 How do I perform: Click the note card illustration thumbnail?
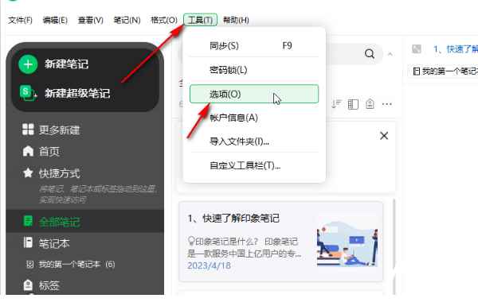coord(347,244)
